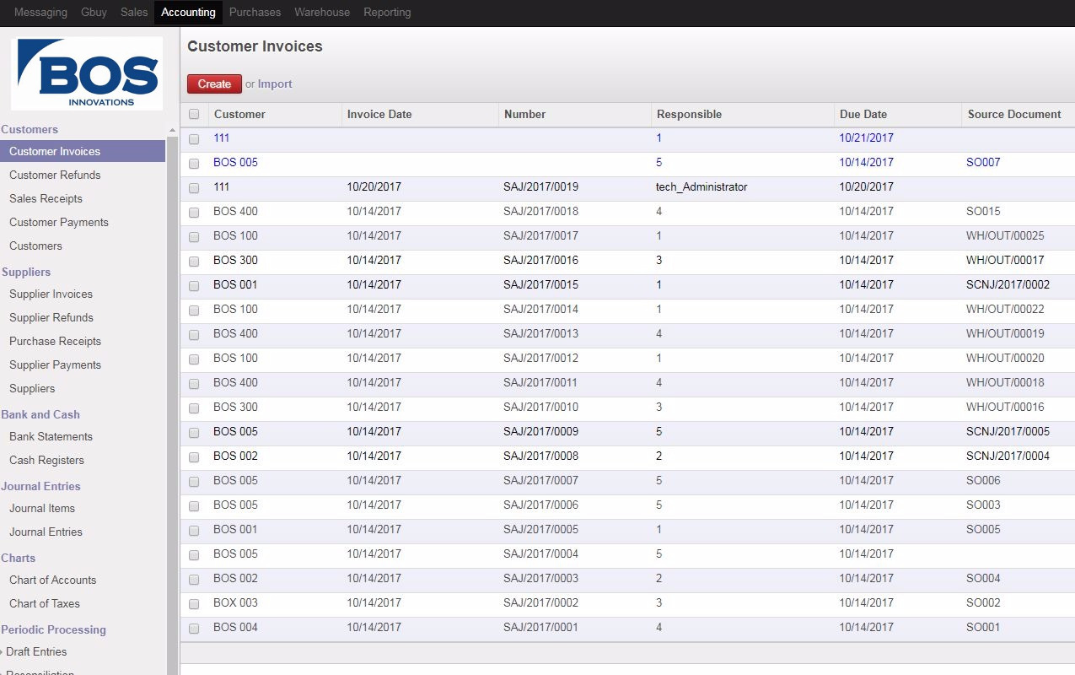Open the Gbuy menu
1075x675 pixels.
pos(94,13)
